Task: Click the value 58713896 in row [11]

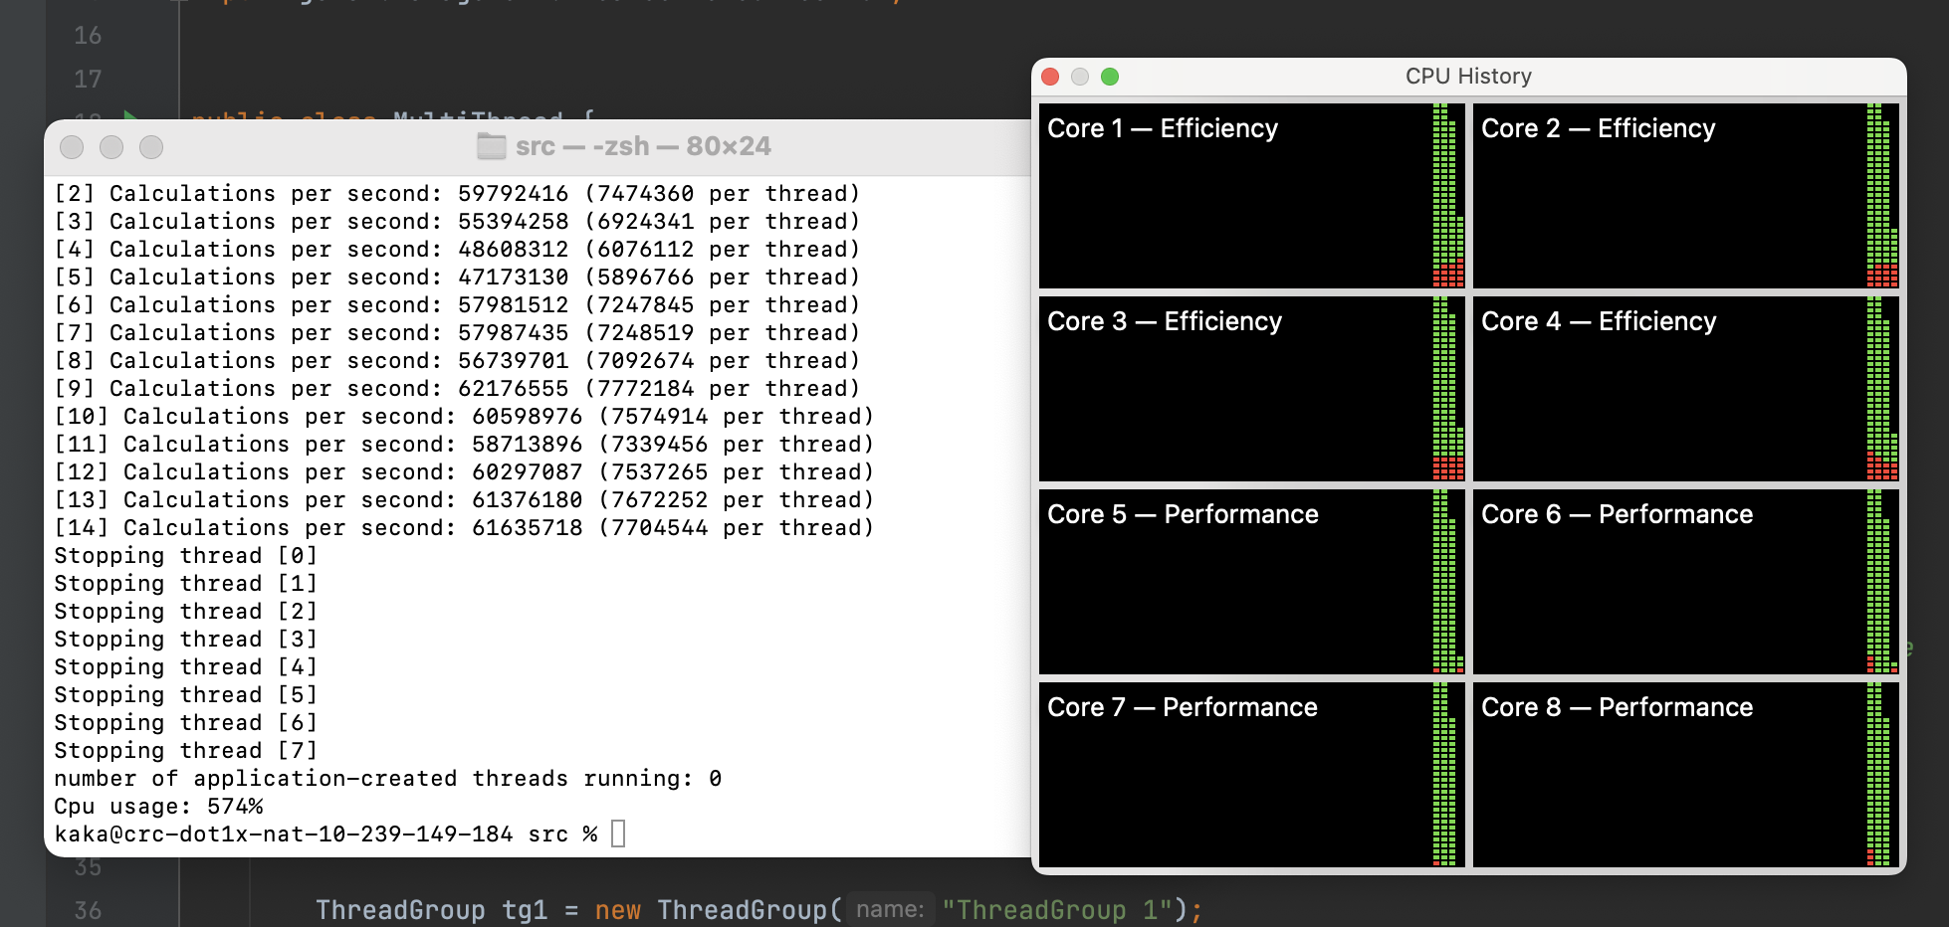Action: 528,445
